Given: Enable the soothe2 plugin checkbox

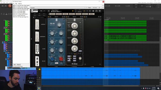Looking at the screenshot, I should click(14, 15).
